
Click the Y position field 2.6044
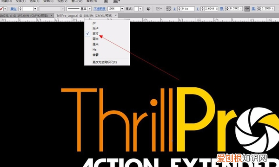[211, 9]
